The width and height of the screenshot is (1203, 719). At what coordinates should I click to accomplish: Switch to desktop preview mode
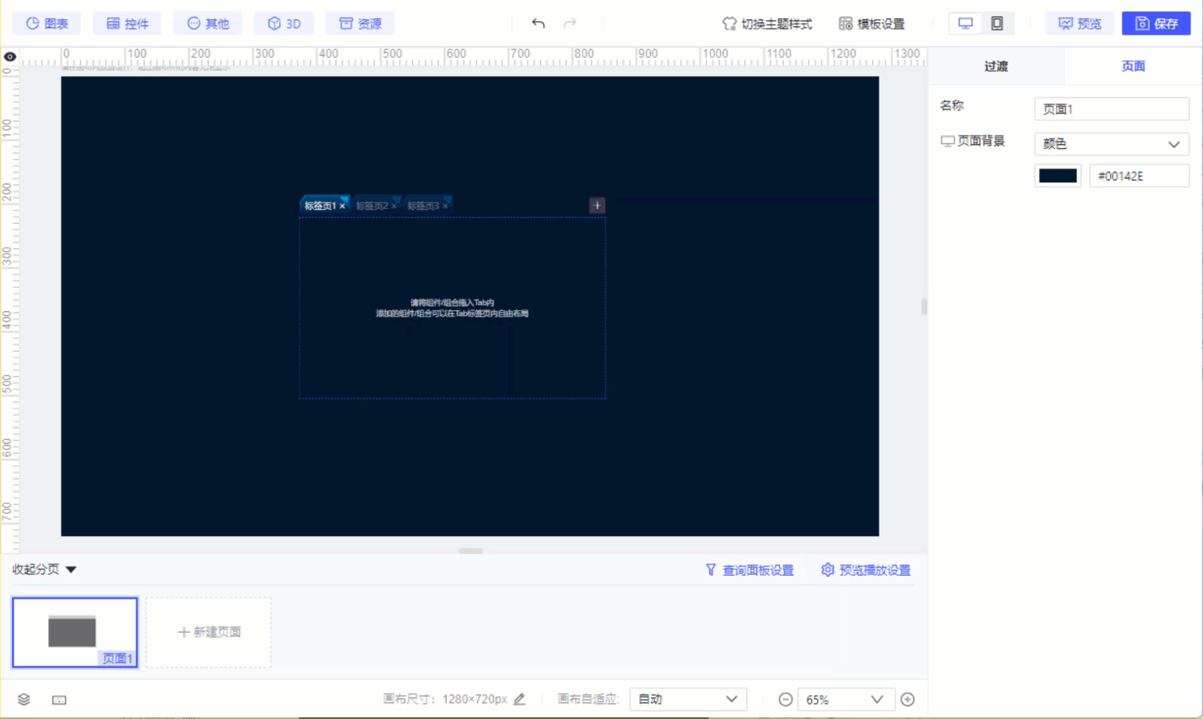(965, 22)
